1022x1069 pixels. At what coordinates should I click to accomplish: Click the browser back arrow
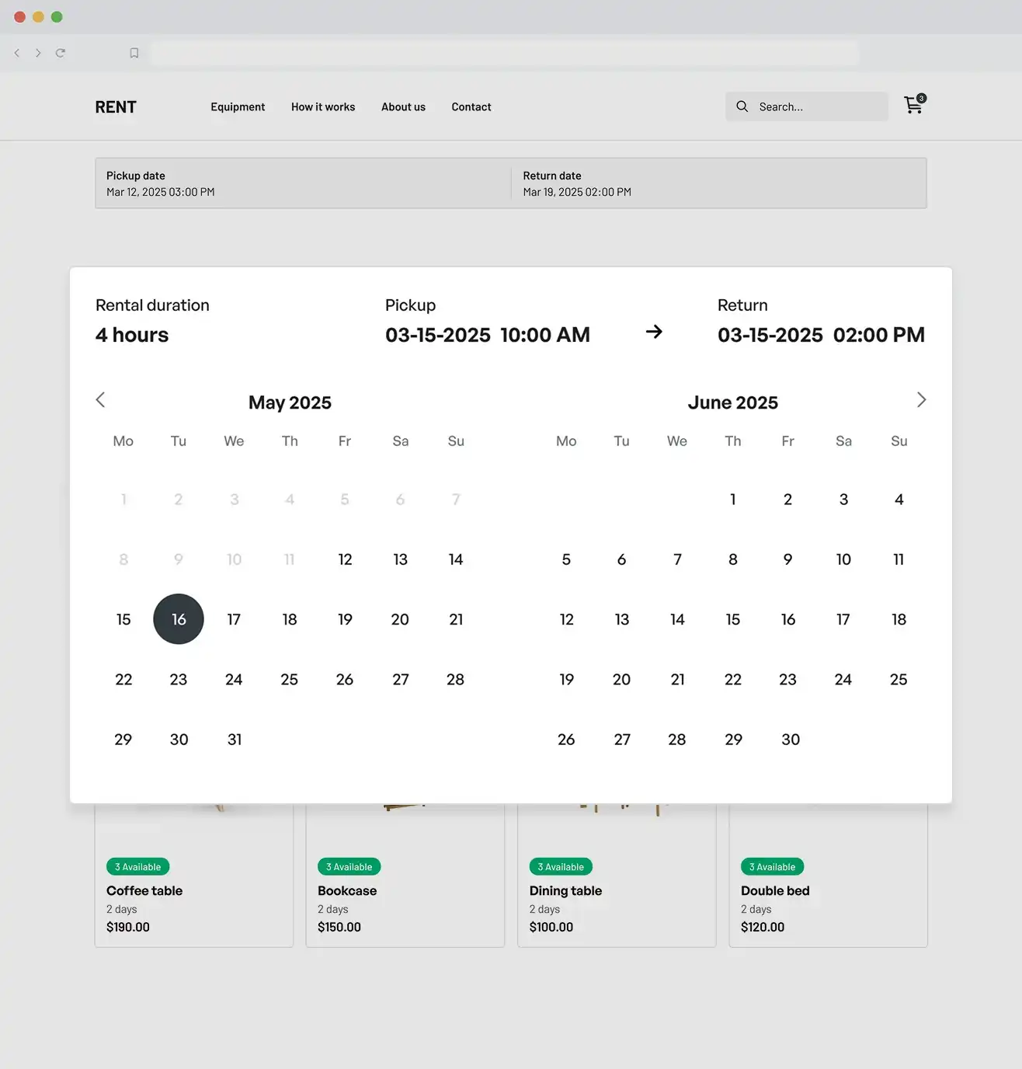17,53
